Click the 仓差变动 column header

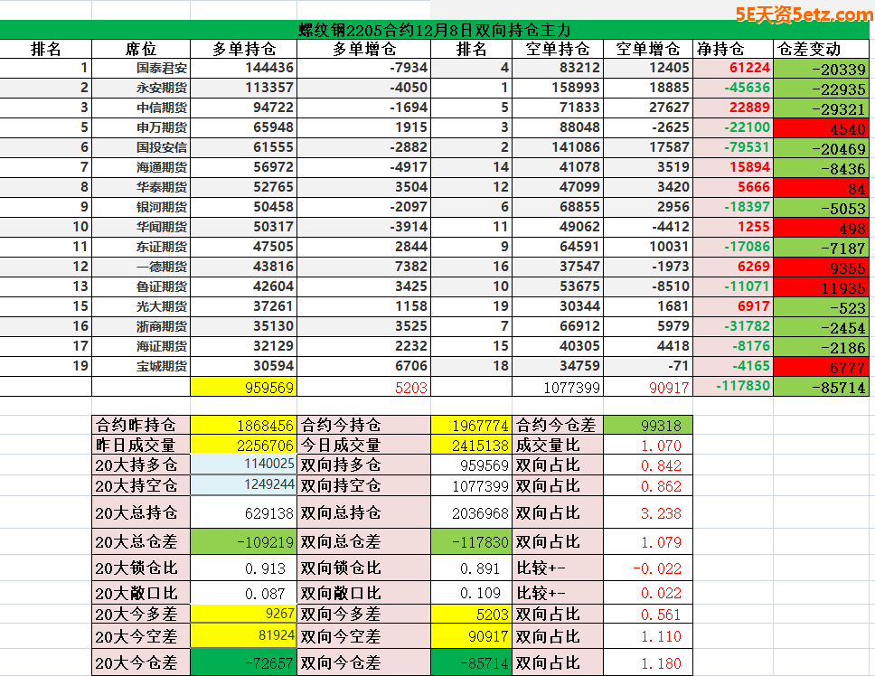(822, 49)
